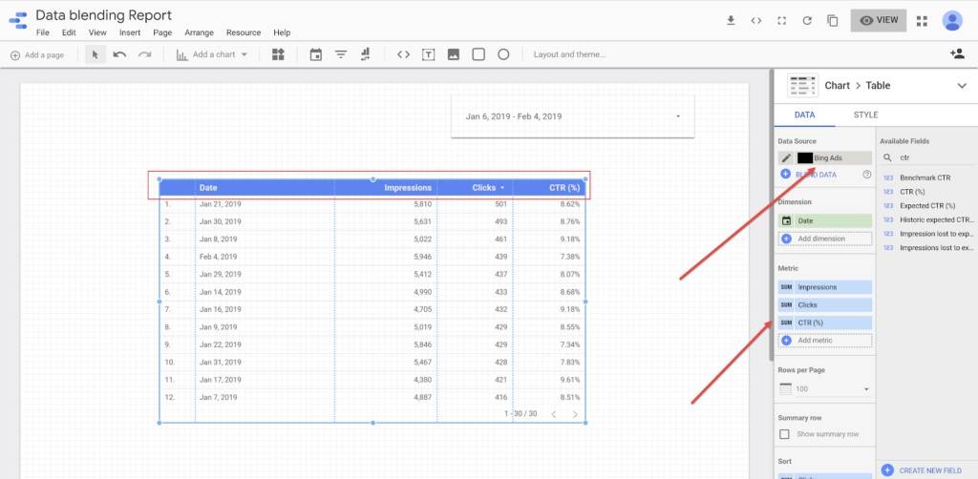Select Benchmark CTR in Available Fields
978x479 pixels.
point(925,178)
